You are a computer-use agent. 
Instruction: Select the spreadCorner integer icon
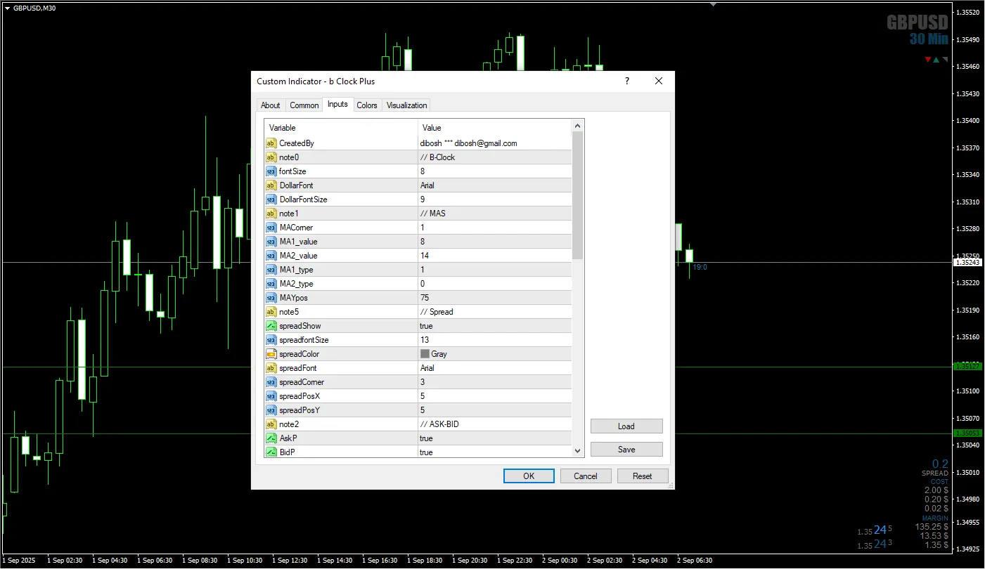click(271, 382)
